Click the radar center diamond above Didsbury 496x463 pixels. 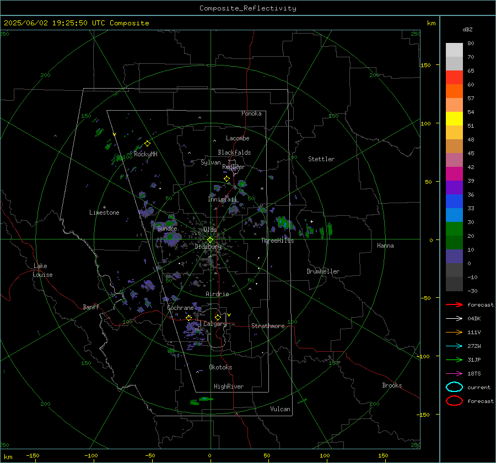(x=210, y=240)
